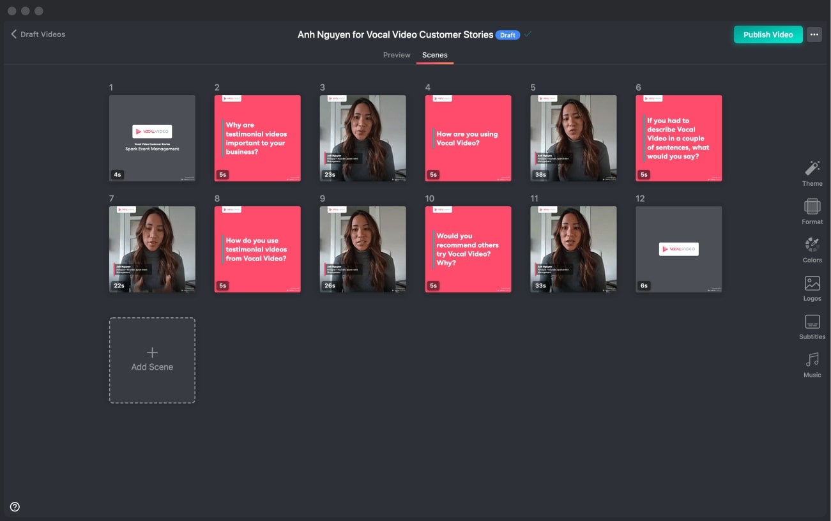Click the video title 'Anh Nguyen for Vocal Video Customer Stories'
Image resolution: width=831 pixels, height=521 pixels.
coord(395,34)
